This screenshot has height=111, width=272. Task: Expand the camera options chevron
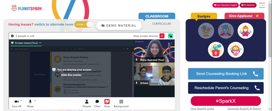coord(21,100)
